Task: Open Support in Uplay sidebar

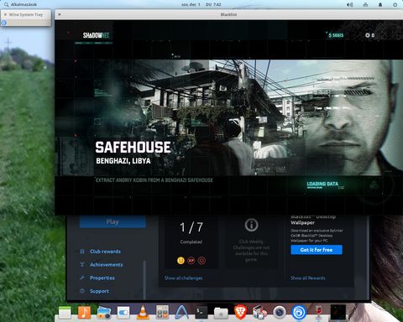Action: coord(99,291)
